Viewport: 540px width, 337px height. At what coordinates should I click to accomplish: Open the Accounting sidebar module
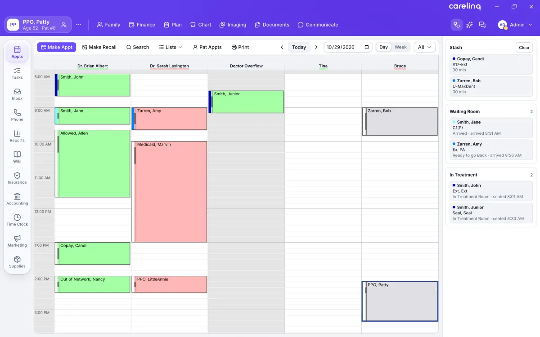click(x=17, y=199)
